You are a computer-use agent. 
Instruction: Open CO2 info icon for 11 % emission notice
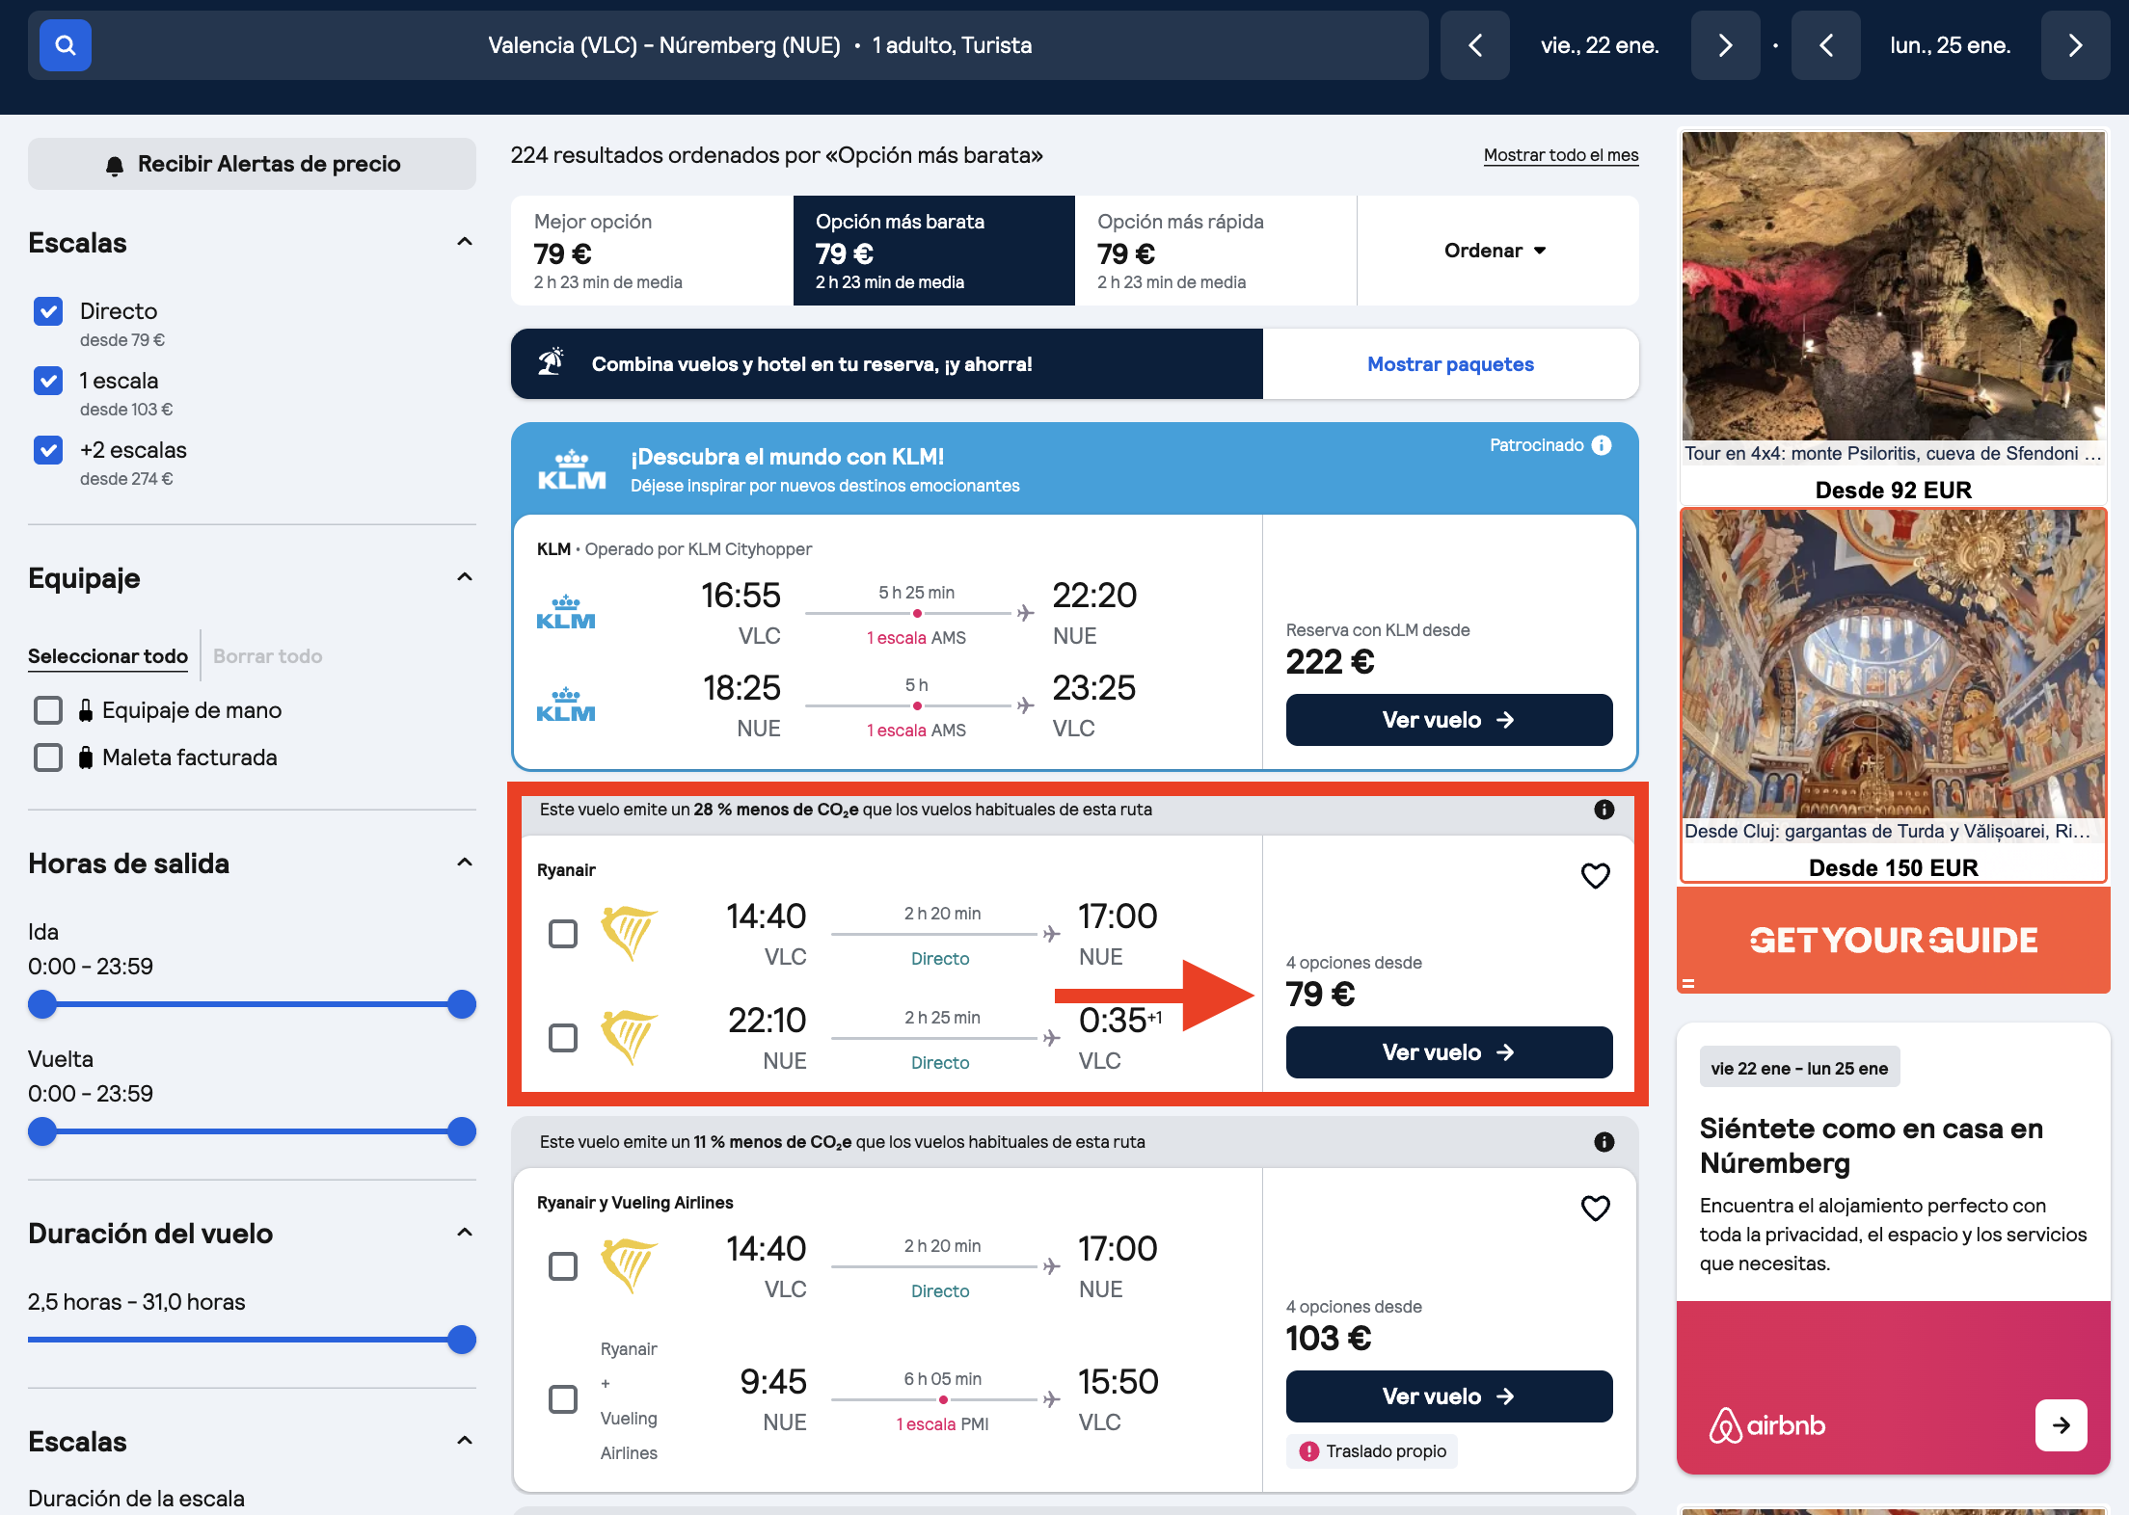(x=1604, y=1142)
